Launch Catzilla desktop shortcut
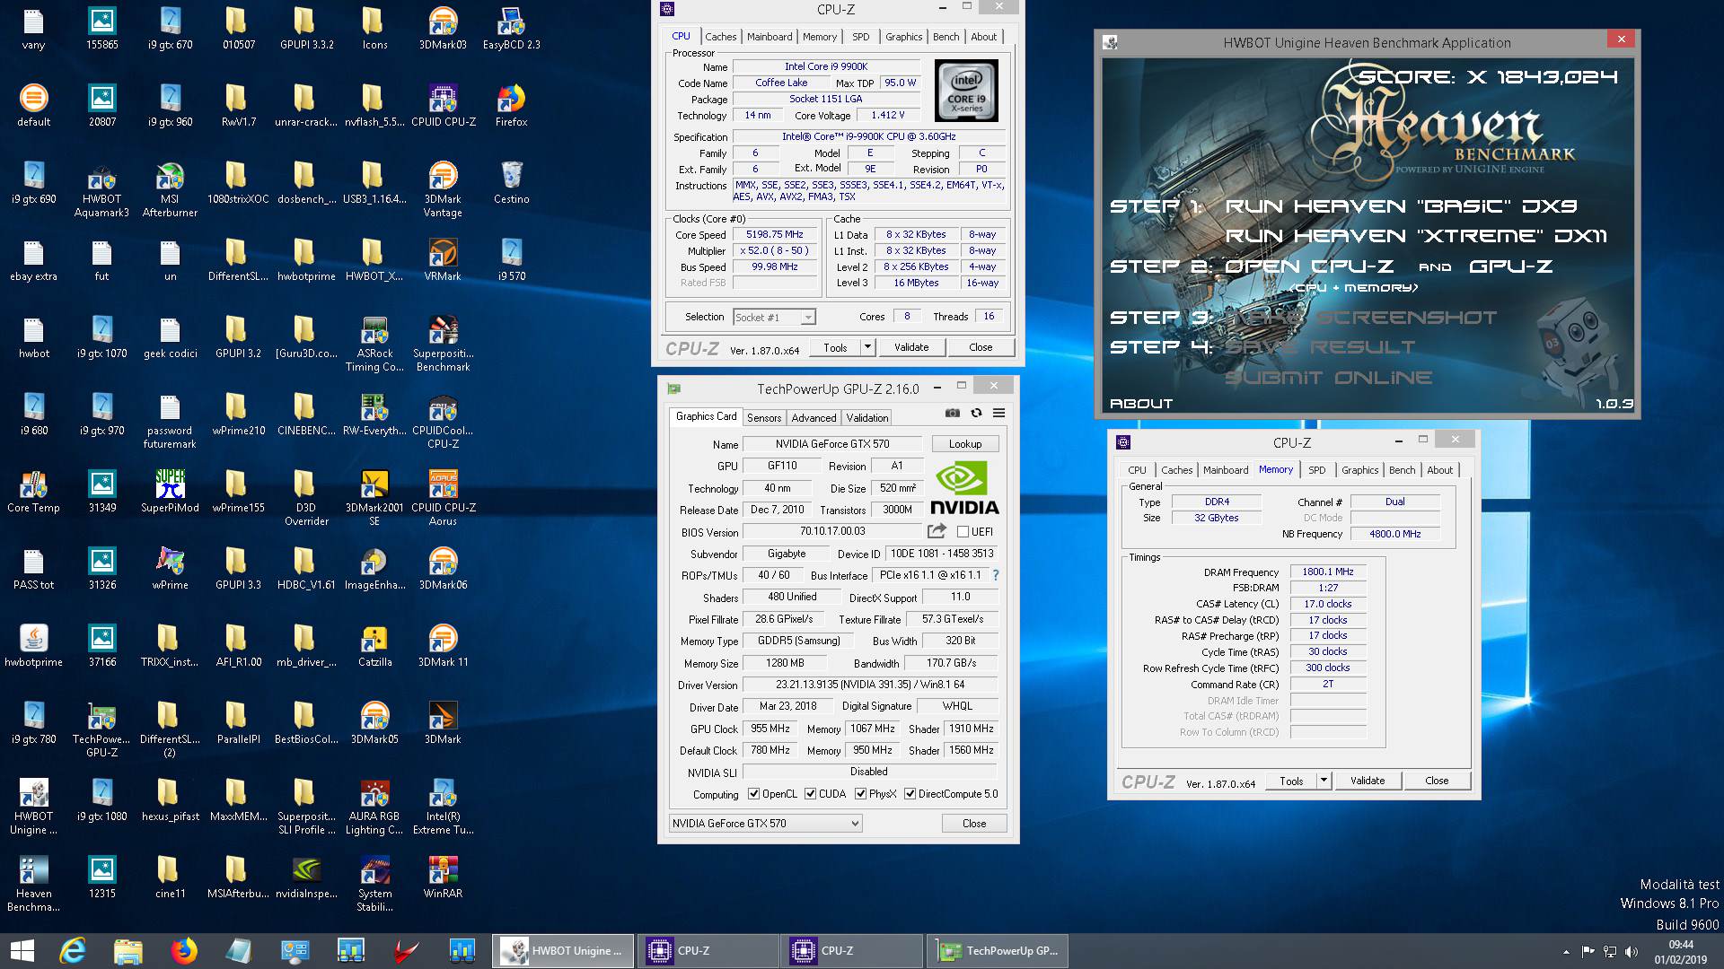Image resolution: width=1724 pixels, height=969 pixels. (x=374, y=646)
